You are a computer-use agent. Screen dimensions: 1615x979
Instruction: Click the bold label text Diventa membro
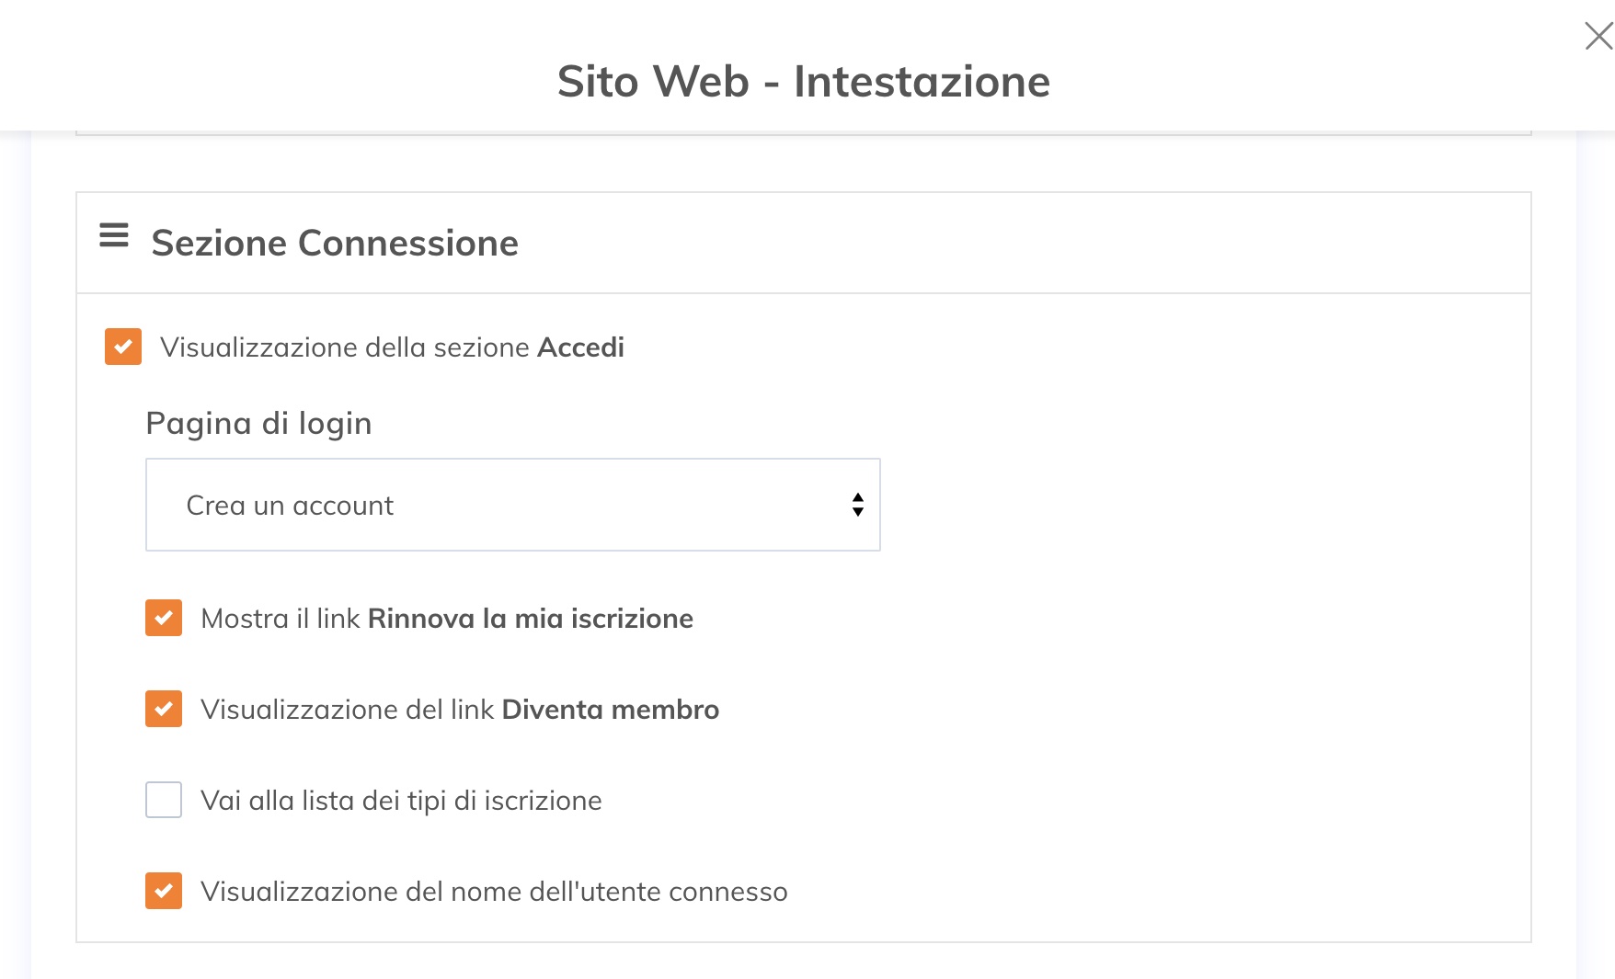point(611,710)
